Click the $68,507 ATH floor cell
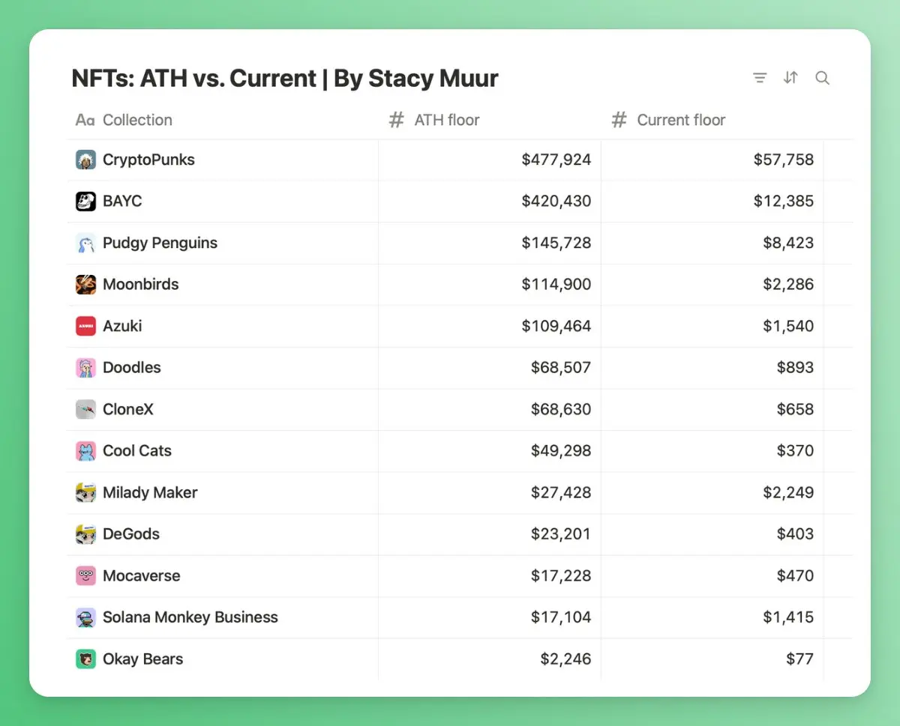 click(490, 368)
